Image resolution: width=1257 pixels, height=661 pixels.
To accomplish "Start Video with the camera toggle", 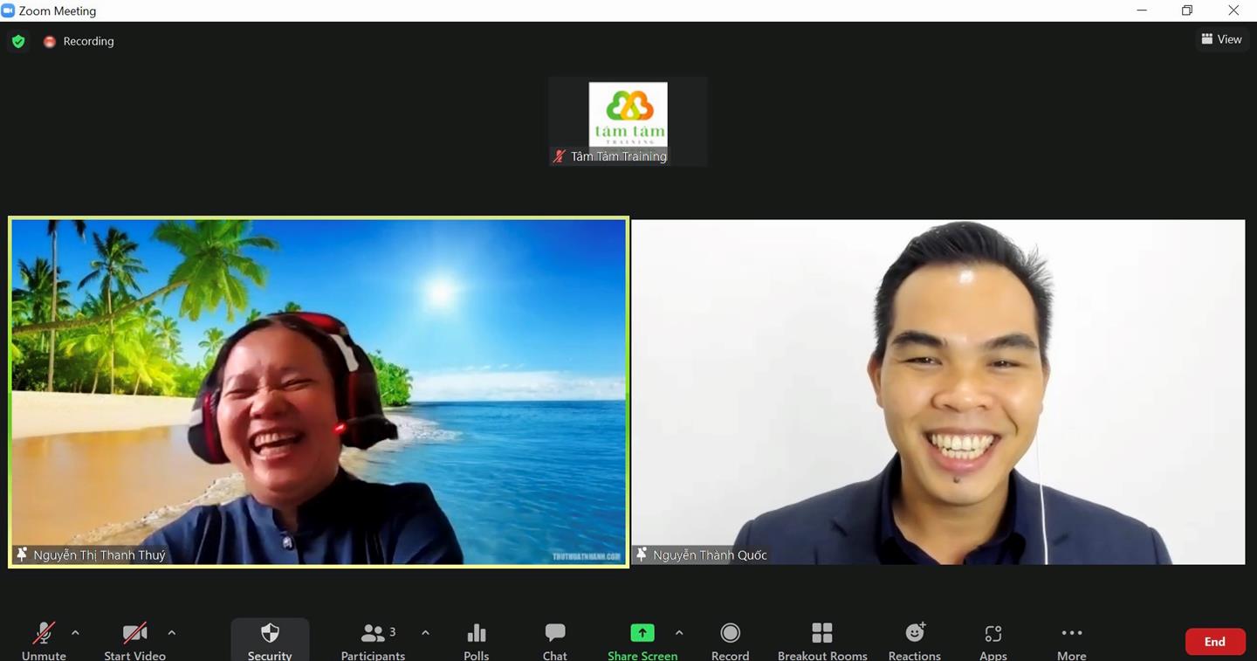I will (134, 639).
